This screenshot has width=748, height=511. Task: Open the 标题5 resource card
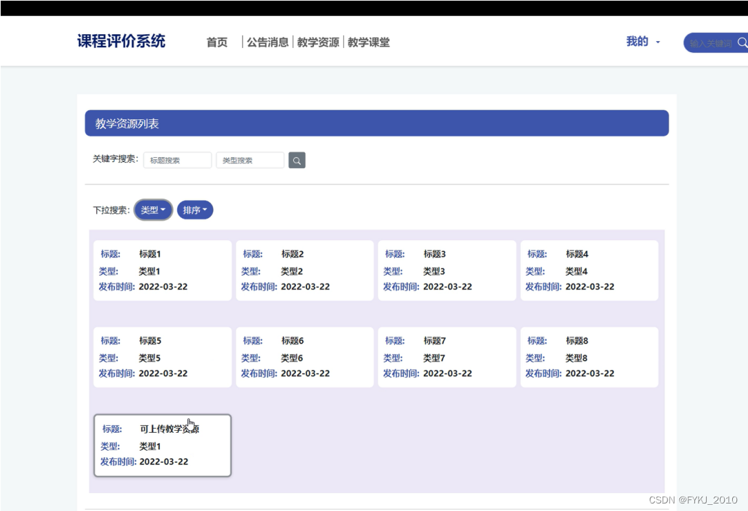coord(163,357)
